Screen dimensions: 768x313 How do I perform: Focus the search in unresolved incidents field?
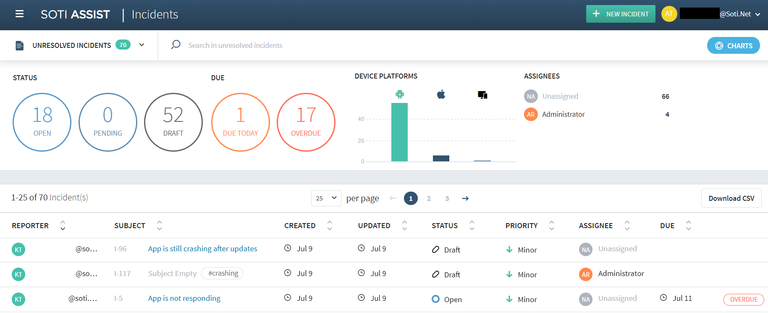tap(235, 45)
